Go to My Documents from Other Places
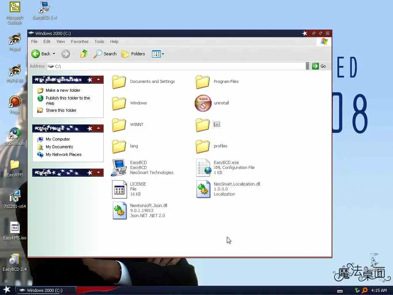The width and height of the screenshot is (393, 295). click(x=59, y=147)
